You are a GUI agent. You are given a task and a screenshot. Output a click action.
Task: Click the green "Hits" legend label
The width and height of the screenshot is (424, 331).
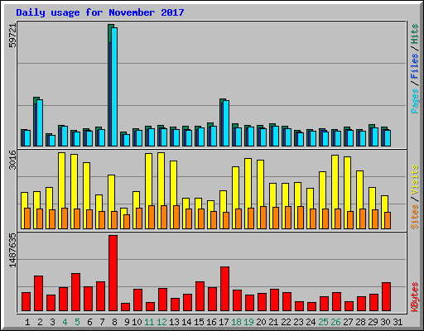[415, 34]
